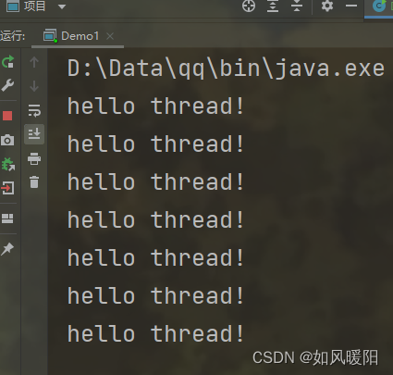Close the Demo1 run tab
This screenshot has width=393, height=375.
(110, 36)
